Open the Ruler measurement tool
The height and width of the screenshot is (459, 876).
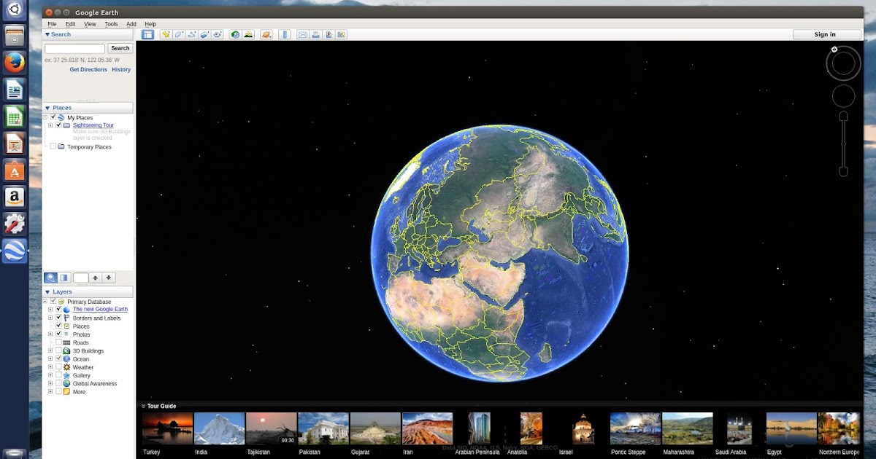[x=283, y=34]
